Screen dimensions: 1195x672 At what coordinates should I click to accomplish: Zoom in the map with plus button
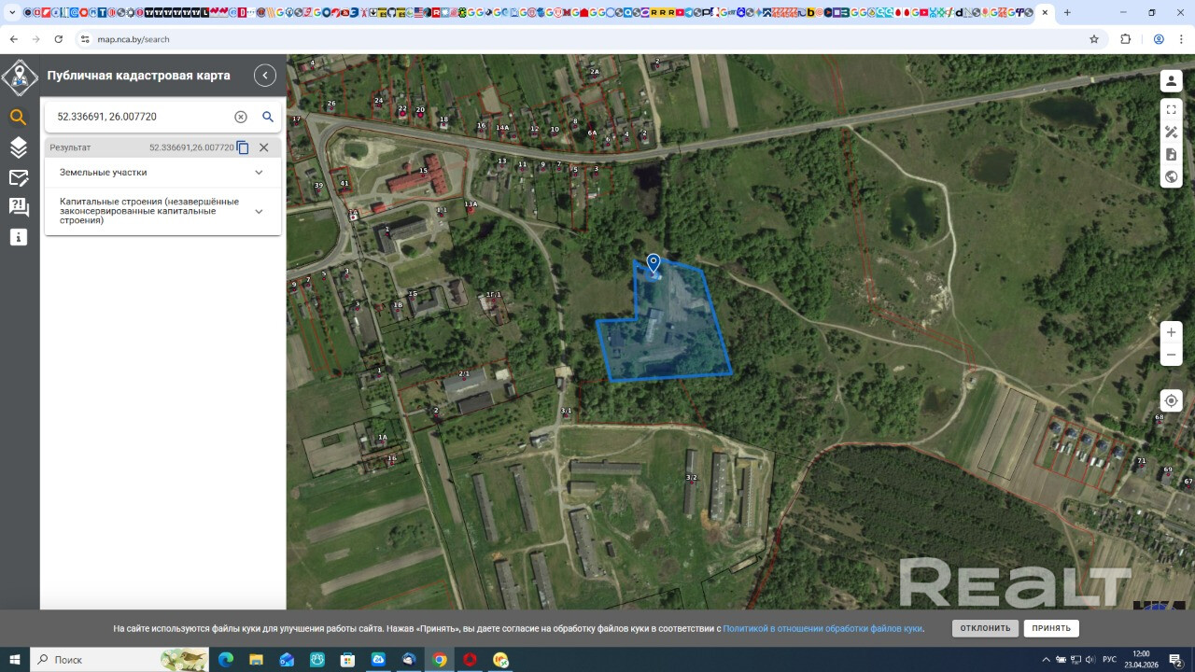tap(1171, 332)
